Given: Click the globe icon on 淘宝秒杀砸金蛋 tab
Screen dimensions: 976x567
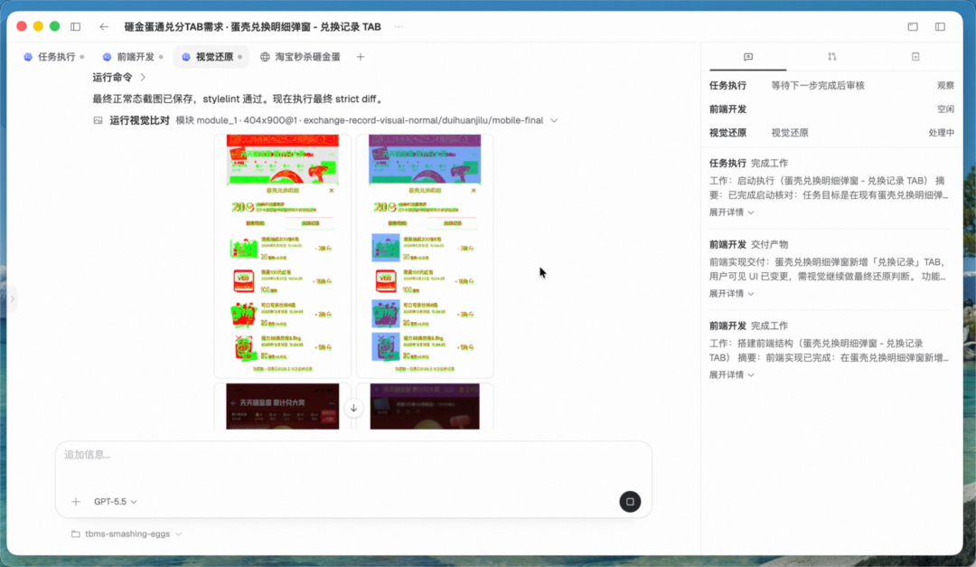Looking at the screenshot, I should click(x=265, y=57).
